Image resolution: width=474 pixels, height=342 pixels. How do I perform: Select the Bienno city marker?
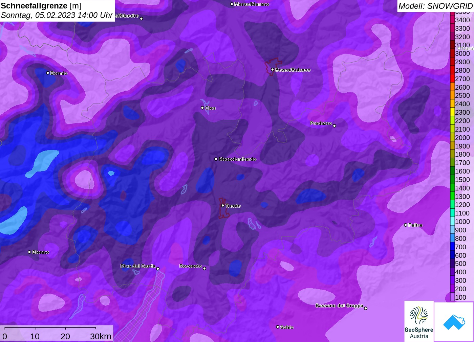[29, 252]
